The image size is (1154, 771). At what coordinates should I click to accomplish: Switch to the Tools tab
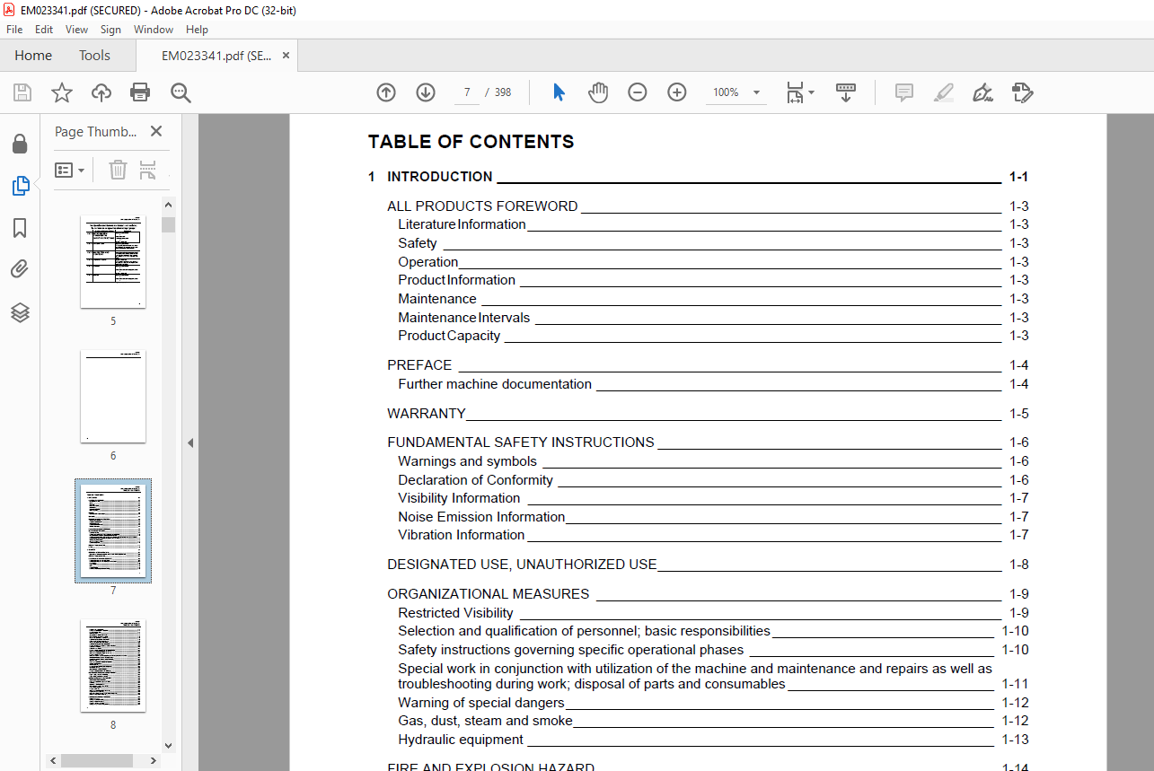(x=94, y=56)
